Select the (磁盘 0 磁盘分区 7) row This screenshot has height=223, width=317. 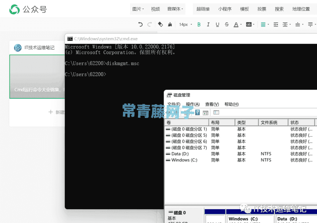tap(241, 148)
